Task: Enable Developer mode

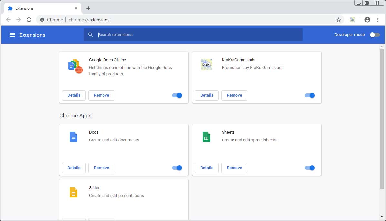Action: [374, 34]
